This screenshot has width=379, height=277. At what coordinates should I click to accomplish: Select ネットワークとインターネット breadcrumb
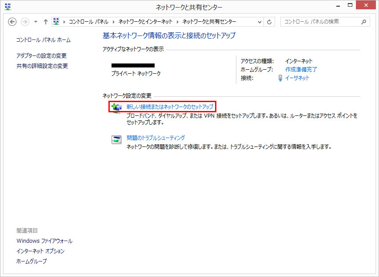tap(145, 22)
